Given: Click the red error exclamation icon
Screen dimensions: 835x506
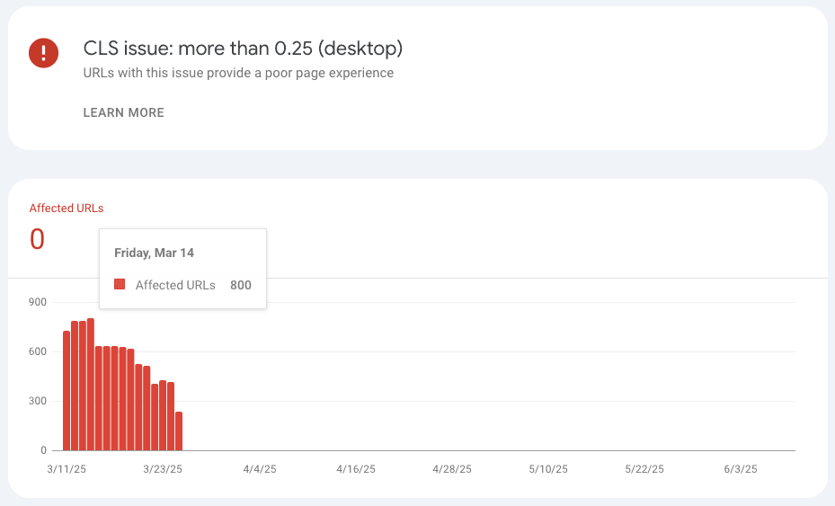Looking at the screenshot, I should click(43, 52).
